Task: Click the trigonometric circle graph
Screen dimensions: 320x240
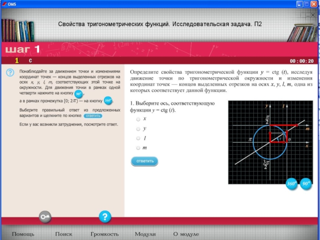Action: coord(270,142)
